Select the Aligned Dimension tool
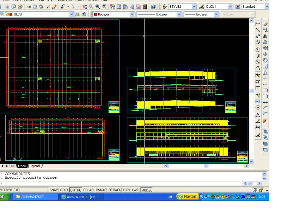282x211 pixels. [258, 30]
